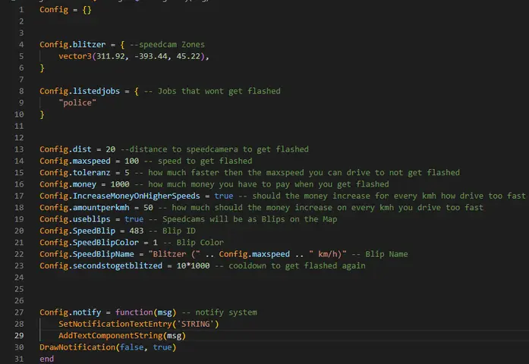The height and width of the screenshot is (364, 529).
Task: Click the "Blitzer (" string on line 22
Action: click(174, 254)
